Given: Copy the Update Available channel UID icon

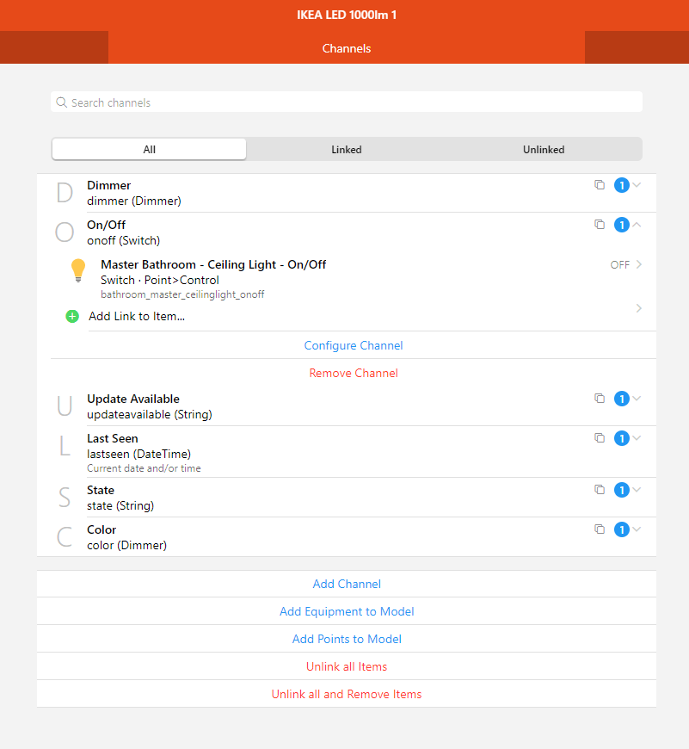Looking at the screenshot, I should tap(600, 399).
